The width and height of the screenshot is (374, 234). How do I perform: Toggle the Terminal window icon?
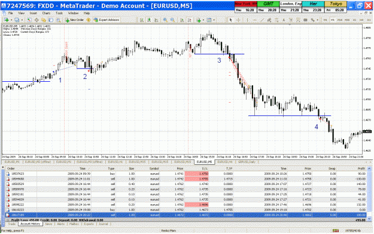(51, 20)
